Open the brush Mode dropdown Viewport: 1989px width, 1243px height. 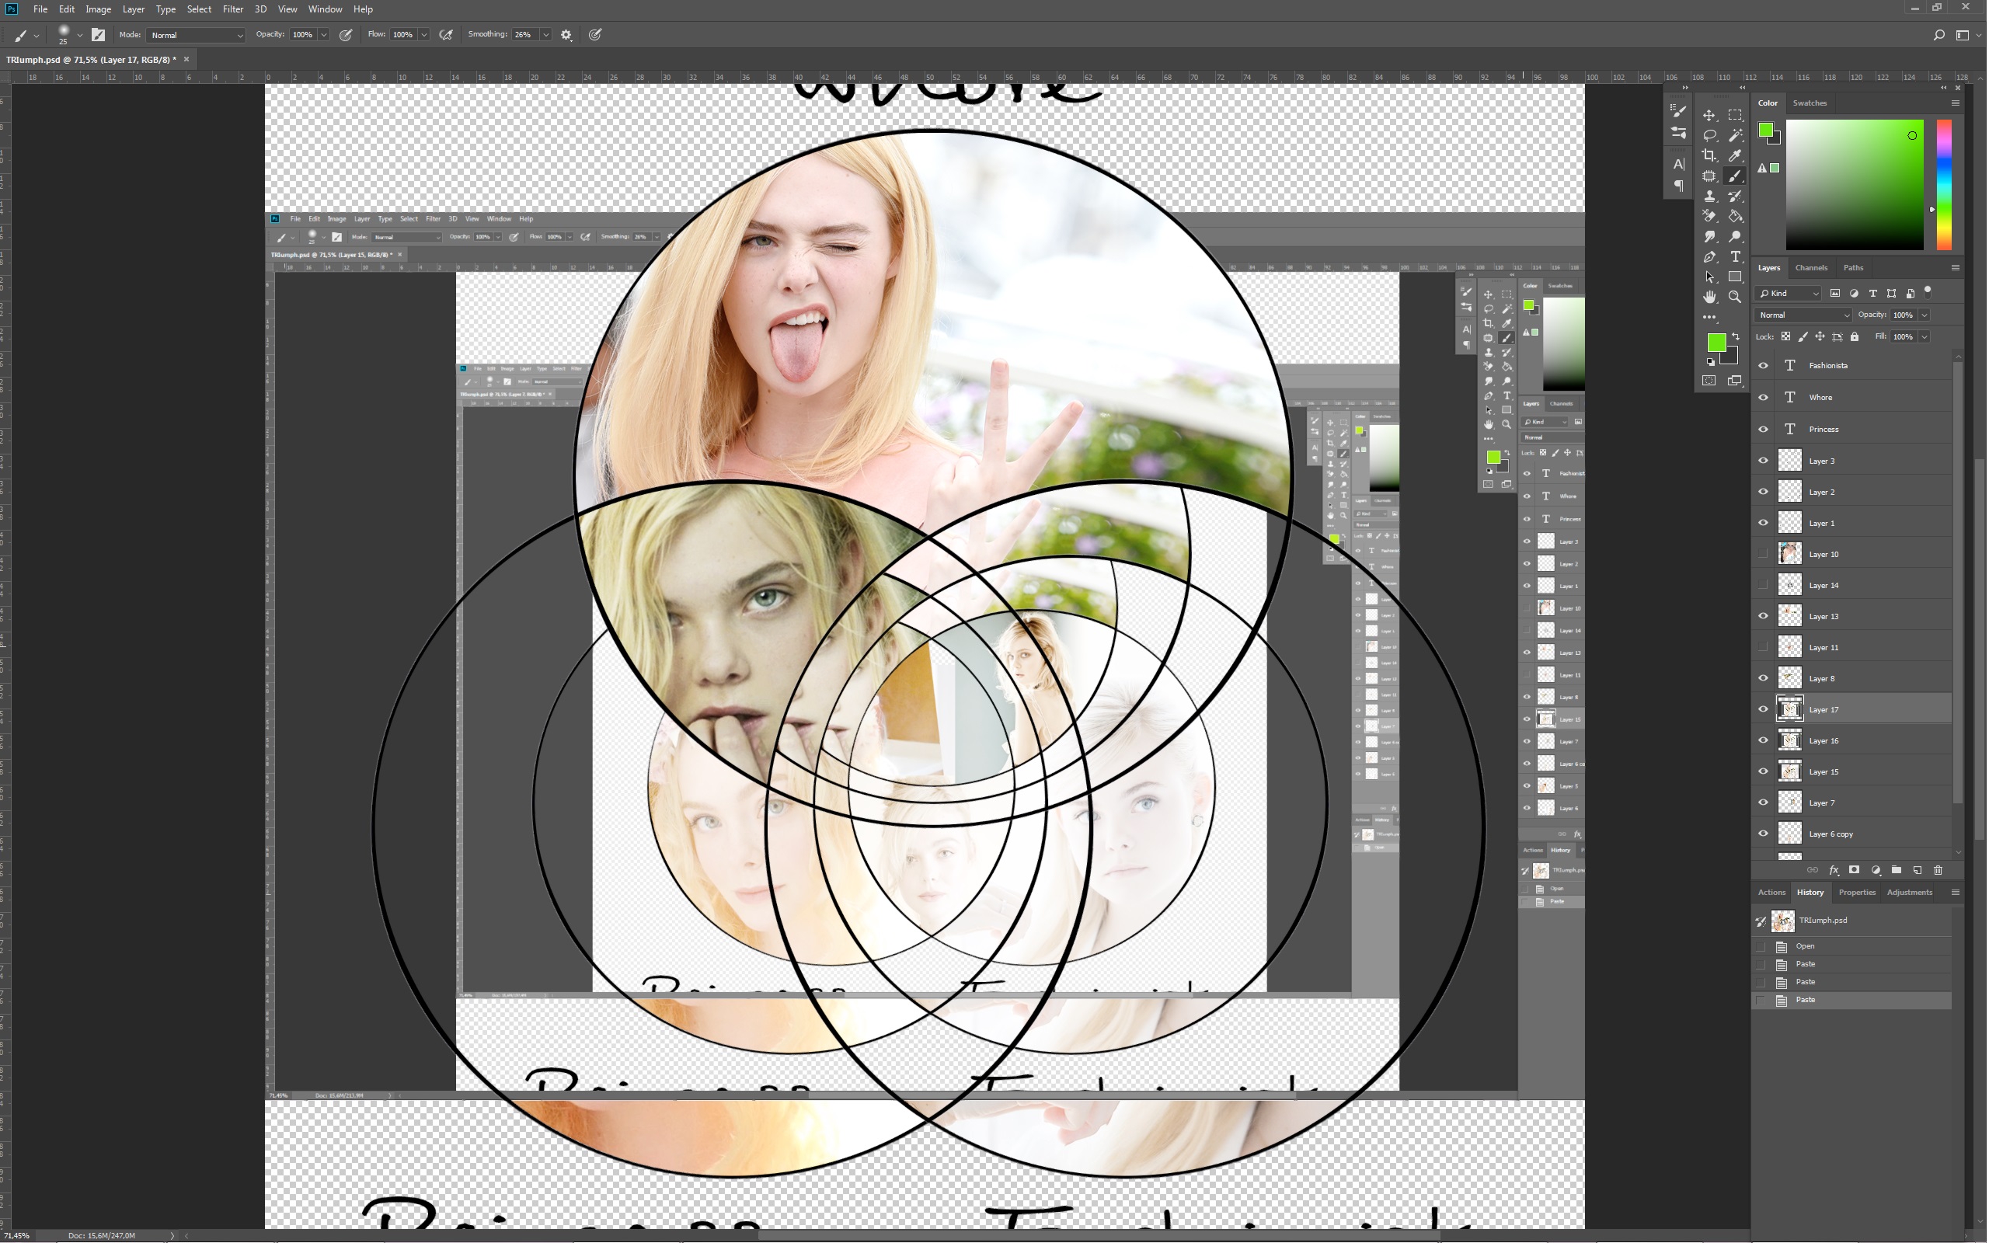(x=197, y=36)
